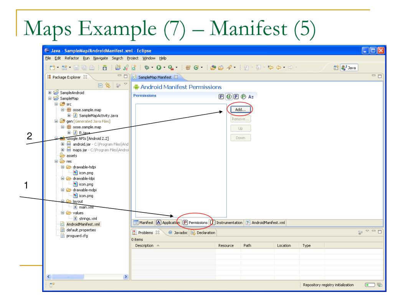This screenshot has height=295, width=393.
Task: Switch to the Instrumentation bottom tab
Action: point(226,222)
